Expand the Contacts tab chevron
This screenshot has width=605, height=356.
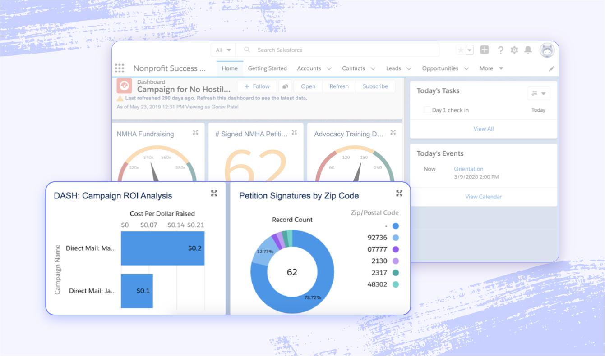pos(373,69)
